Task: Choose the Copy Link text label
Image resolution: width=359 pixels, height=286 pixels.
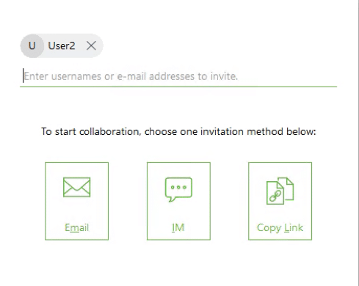Action: pyautogui.click(x=280, y=228)
